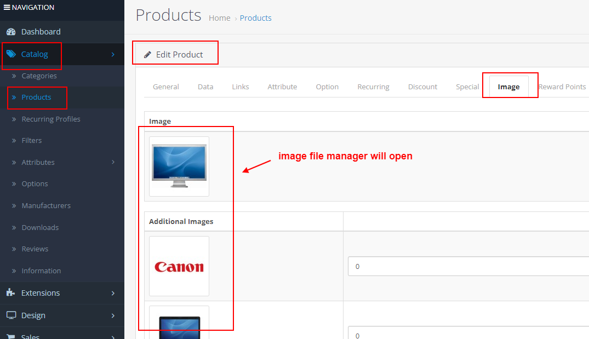Click the Design monitor icon
The image size is (589, 339).
(12, 315)
